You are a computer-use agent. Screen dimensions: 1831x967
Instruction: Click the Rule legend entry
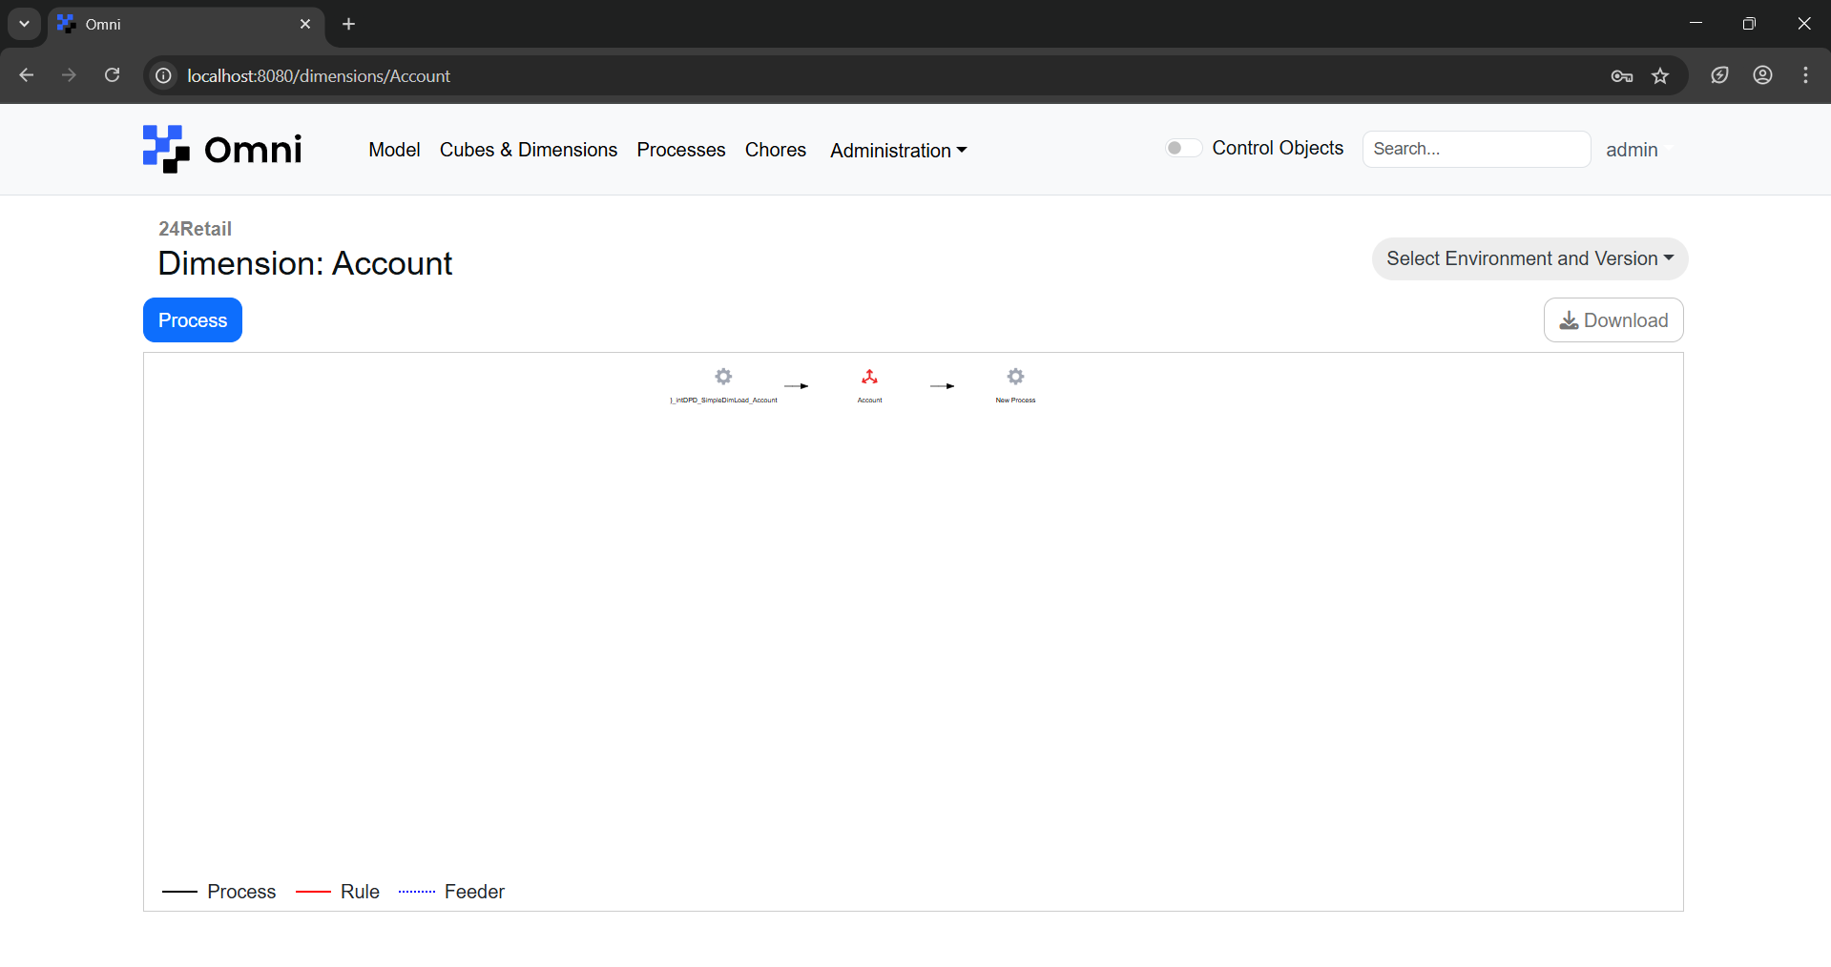(x=338, y=892)
